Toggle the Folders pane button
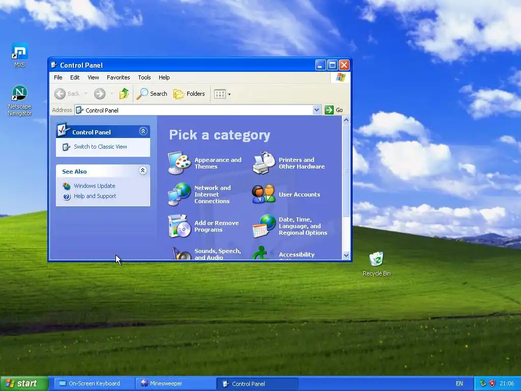Image resolution: width=521 pixels, height=391 pixels. click(x=189, y=94)
